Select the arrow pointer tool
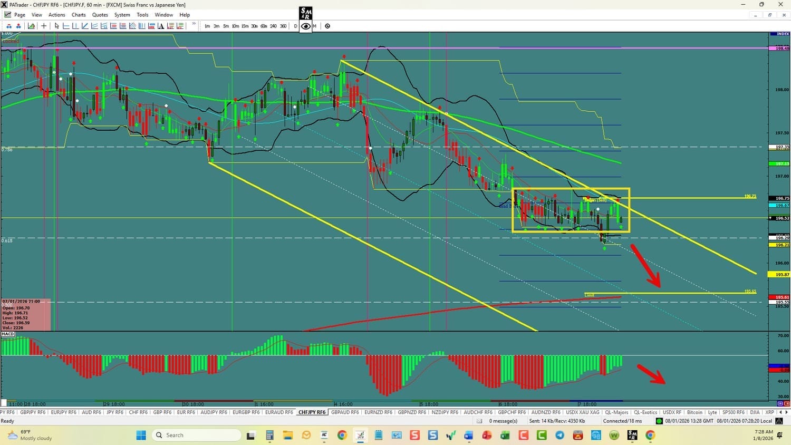 [x=57, y=26]
